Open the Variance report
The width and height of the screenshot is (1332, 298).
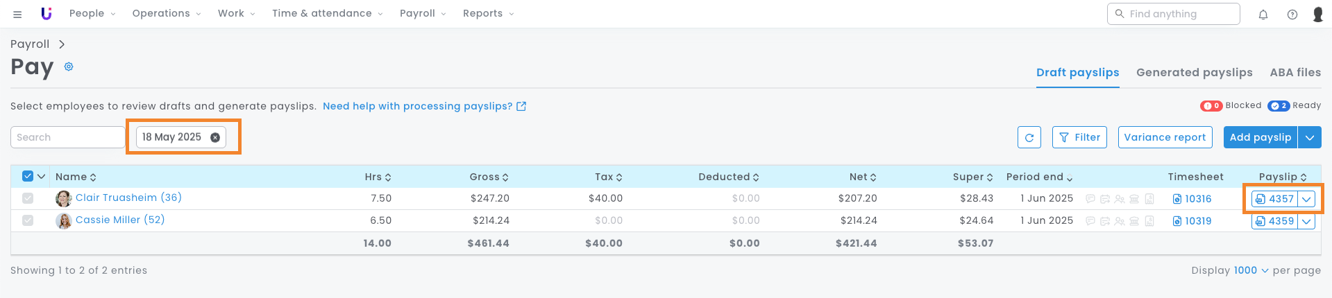[x=1165, y=137]
